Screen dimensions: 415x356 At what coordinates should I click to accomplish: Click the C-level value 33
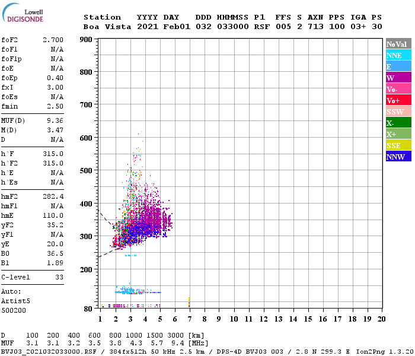pos(59,277)
